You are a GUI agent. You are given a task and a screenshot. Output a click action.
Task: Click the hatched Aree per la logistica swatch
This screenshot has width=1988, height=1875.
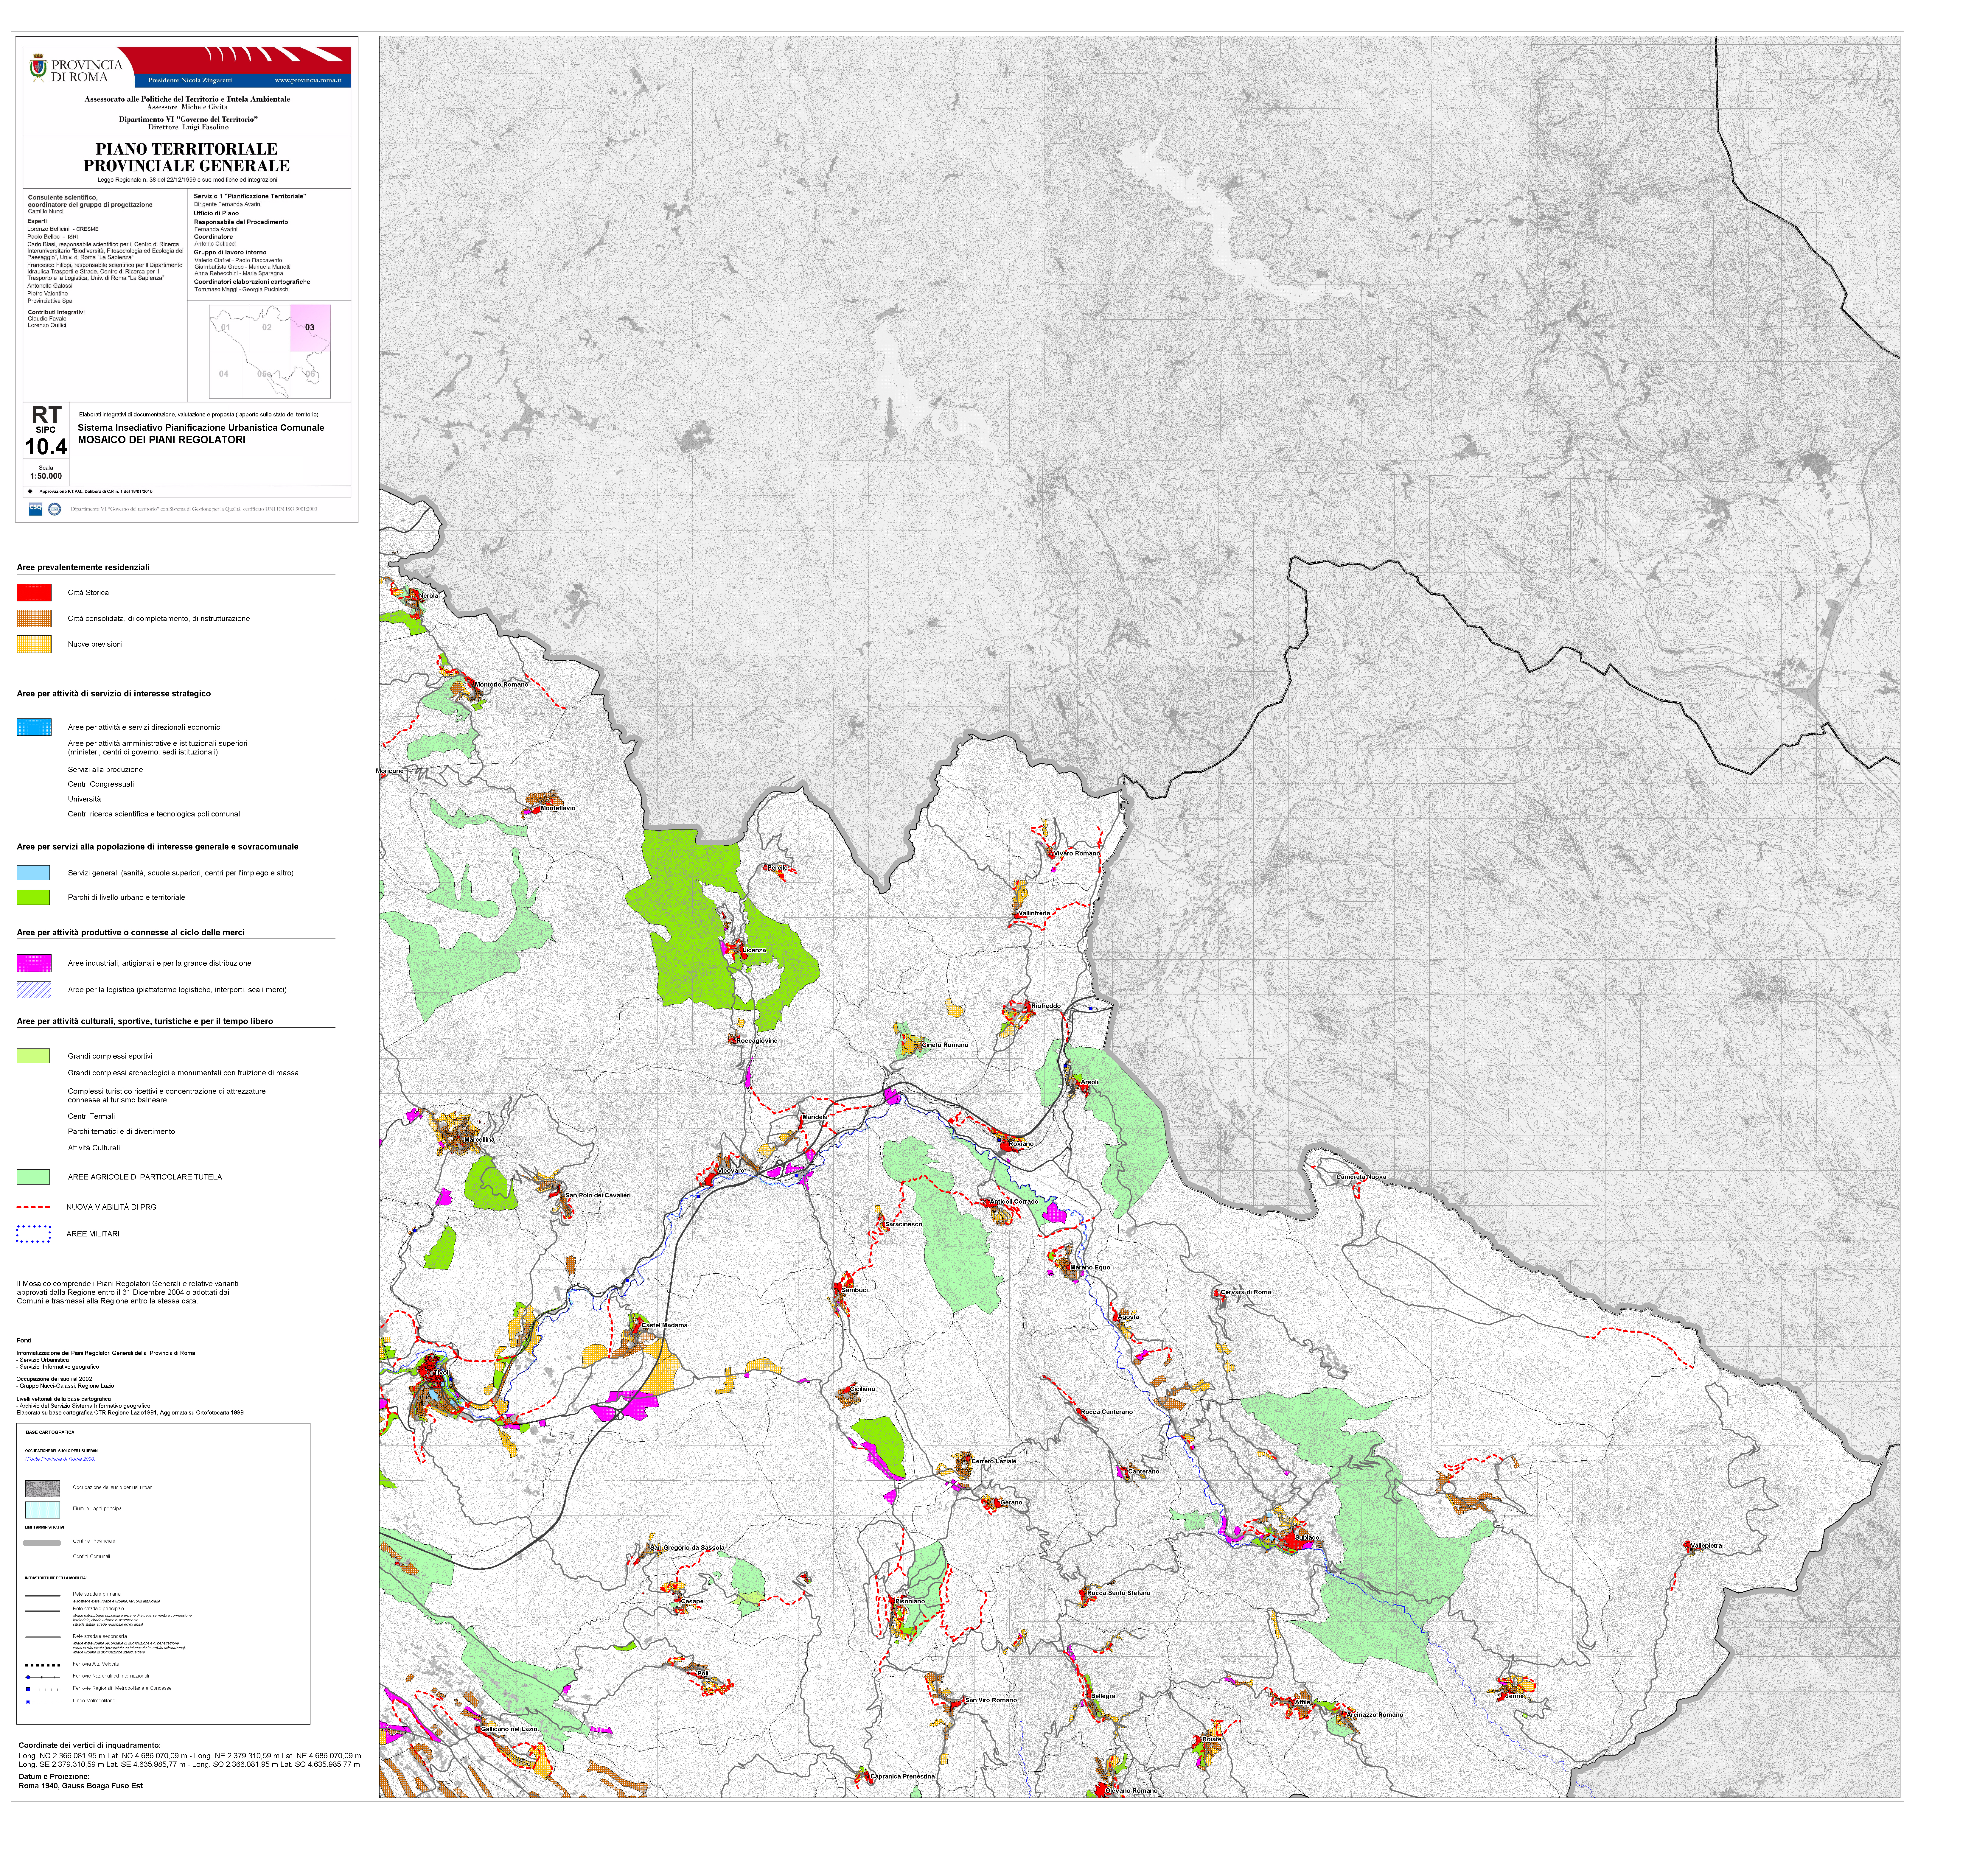point(34,990)
